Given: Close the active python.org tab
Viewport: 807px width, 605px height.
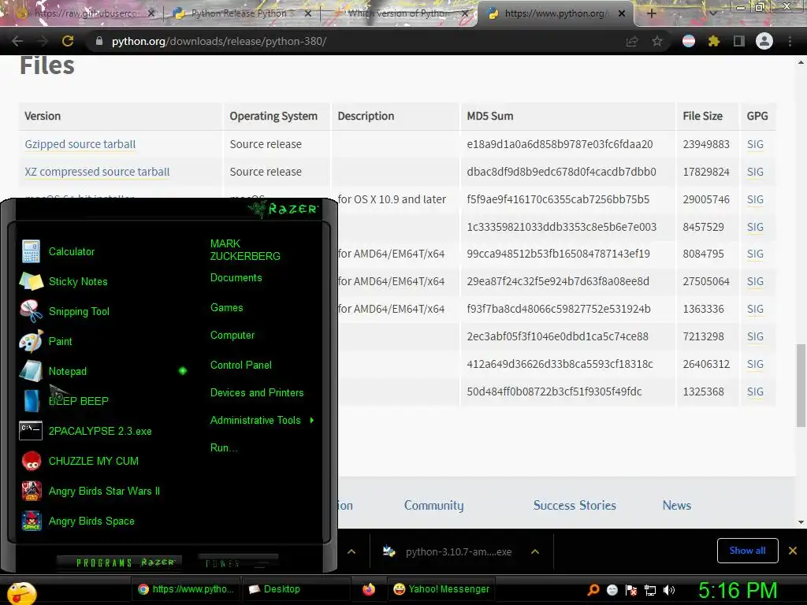Looking at the screenshot, I should (x=622, y=13).
